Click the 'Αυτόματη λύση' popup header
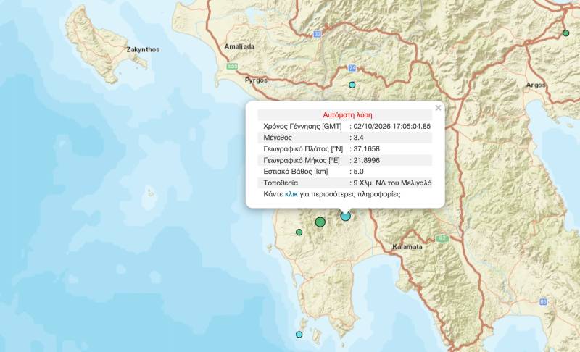Viewport: 580px width, 352px height. (347, 115)
